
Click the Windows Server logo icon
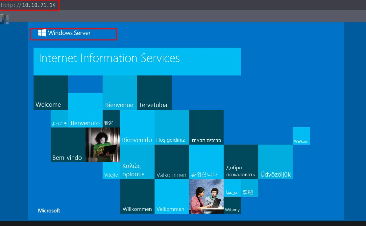[42, 33]
